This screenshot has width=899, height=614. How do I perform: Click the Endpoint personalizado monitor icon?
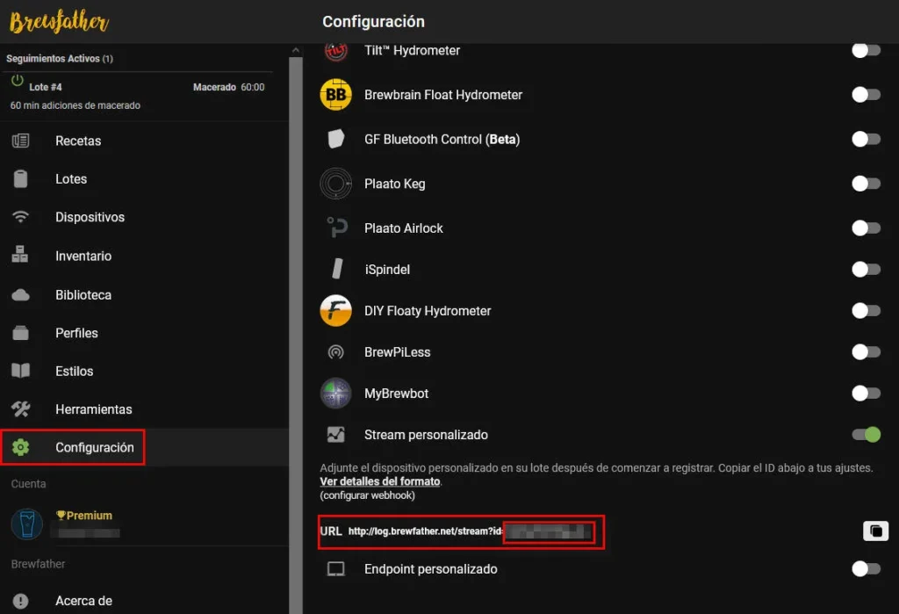point(336,568)
